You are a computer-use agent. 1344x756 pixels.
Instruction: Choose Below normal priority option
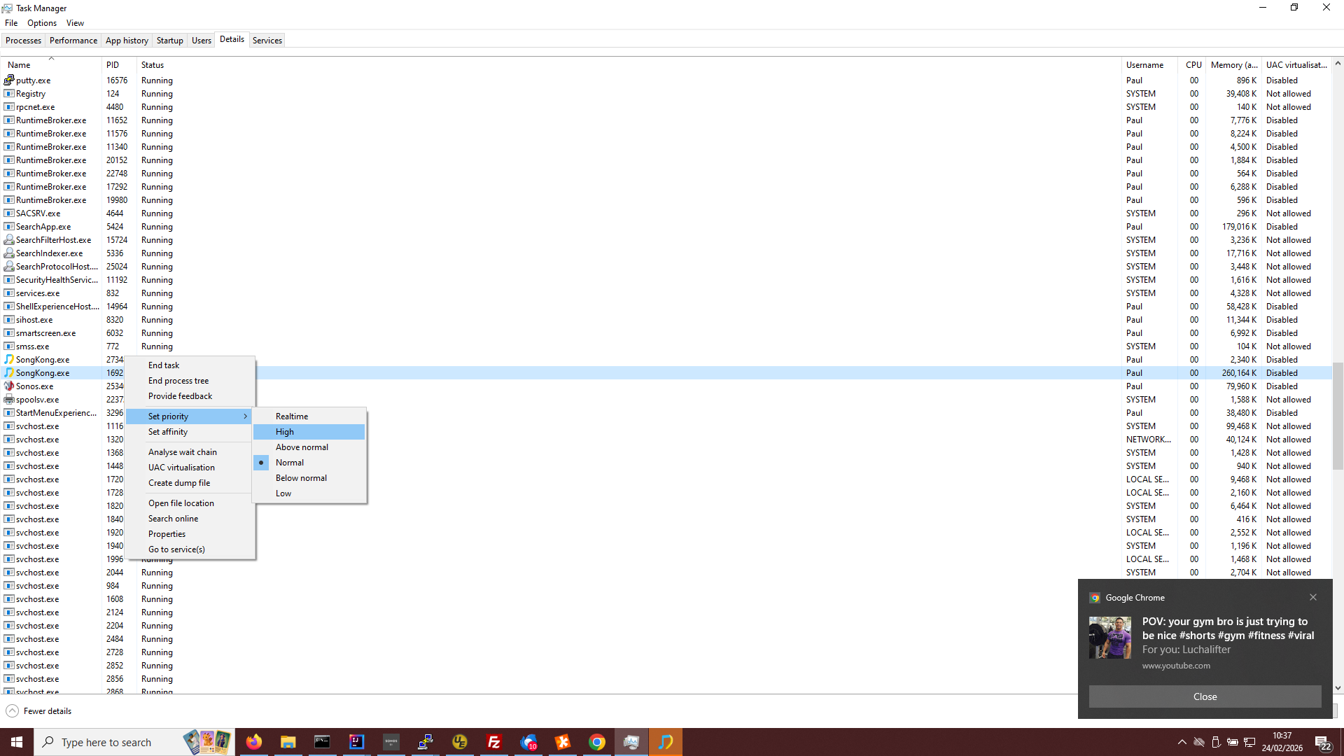coord(301,478)
